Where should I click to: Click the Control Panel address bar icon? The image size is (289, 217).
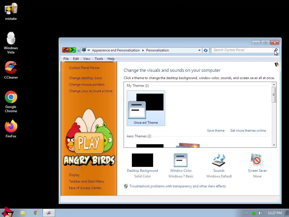84,50
